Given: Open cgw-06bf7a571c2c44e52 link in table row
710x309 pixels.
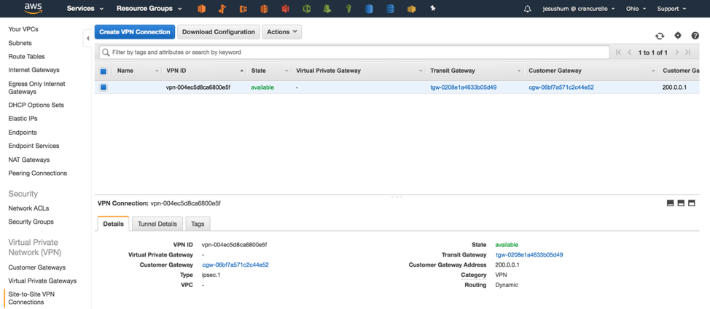Looking at the screenshot, I should (x=561, y=87).
